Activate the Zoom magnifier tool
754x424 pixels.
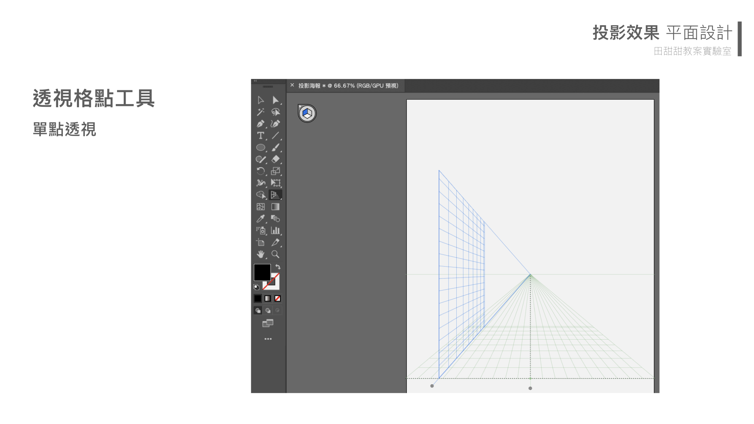275,254
